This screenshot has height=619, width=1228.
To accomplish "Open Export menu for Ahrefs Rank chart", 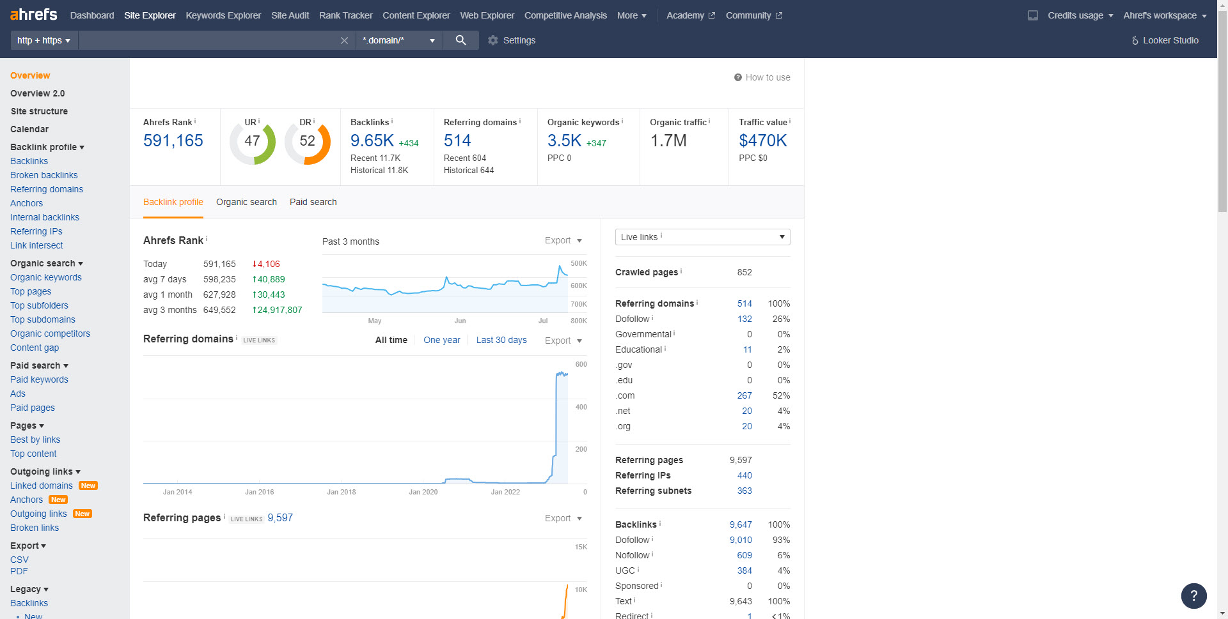I will (563, 241).
